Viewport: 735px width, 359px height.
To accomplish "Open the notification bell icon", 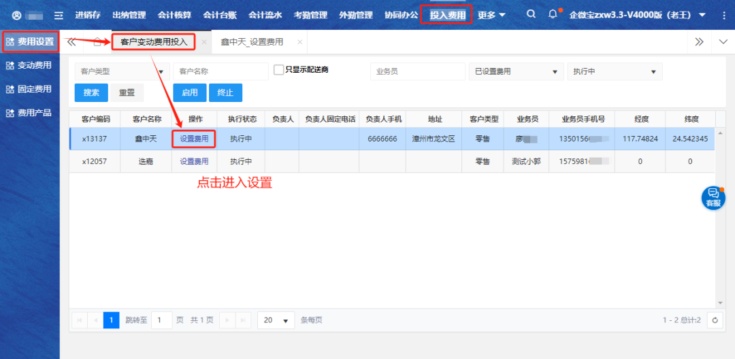I will click(553, 14).
